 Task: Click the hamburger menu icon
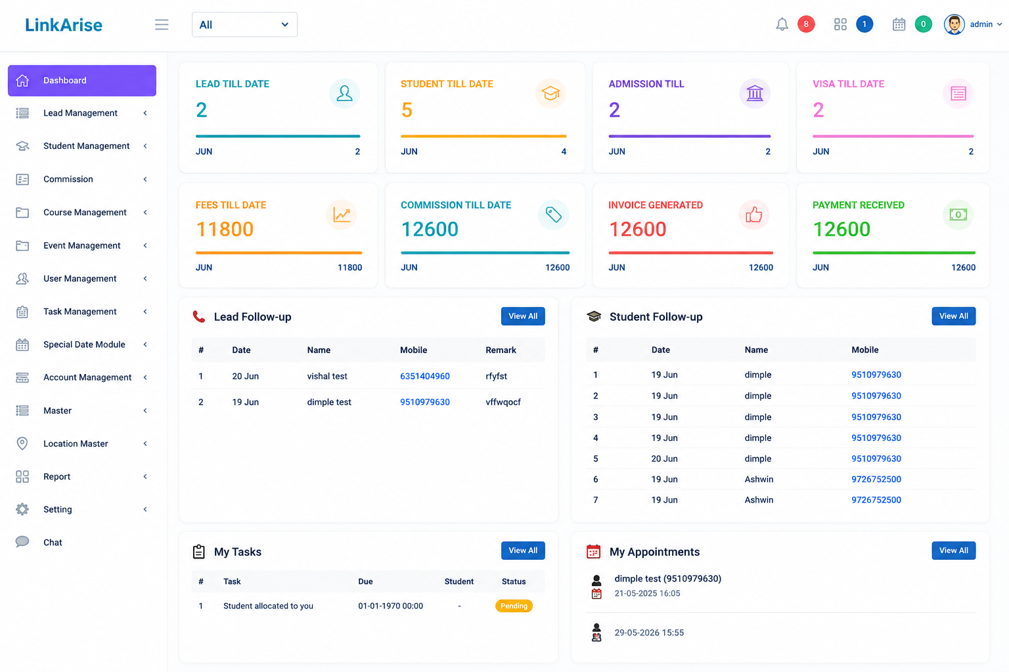point(162,24)
